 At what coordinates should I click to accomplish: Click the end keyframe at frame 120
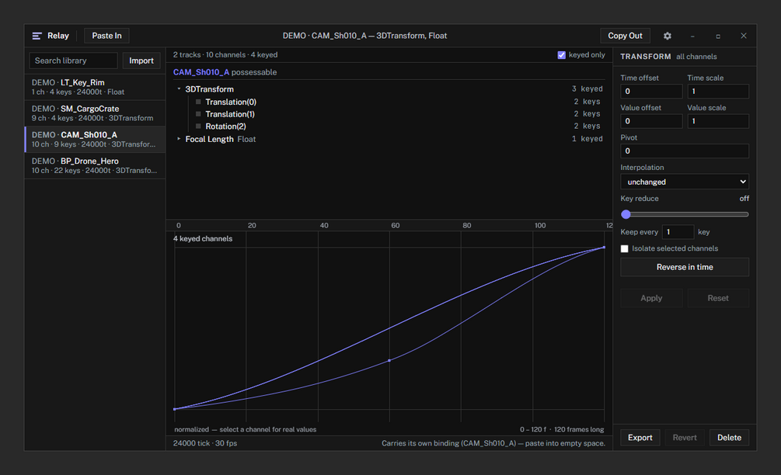coord(604,247)
